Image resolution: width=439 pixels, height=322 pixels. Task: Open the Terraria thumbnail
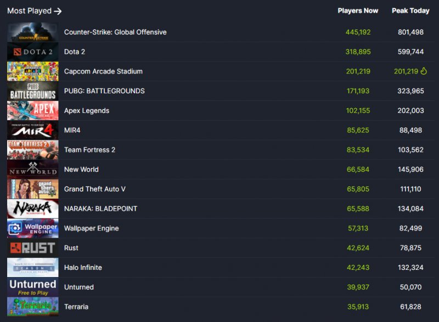click(x=32, y=307)
